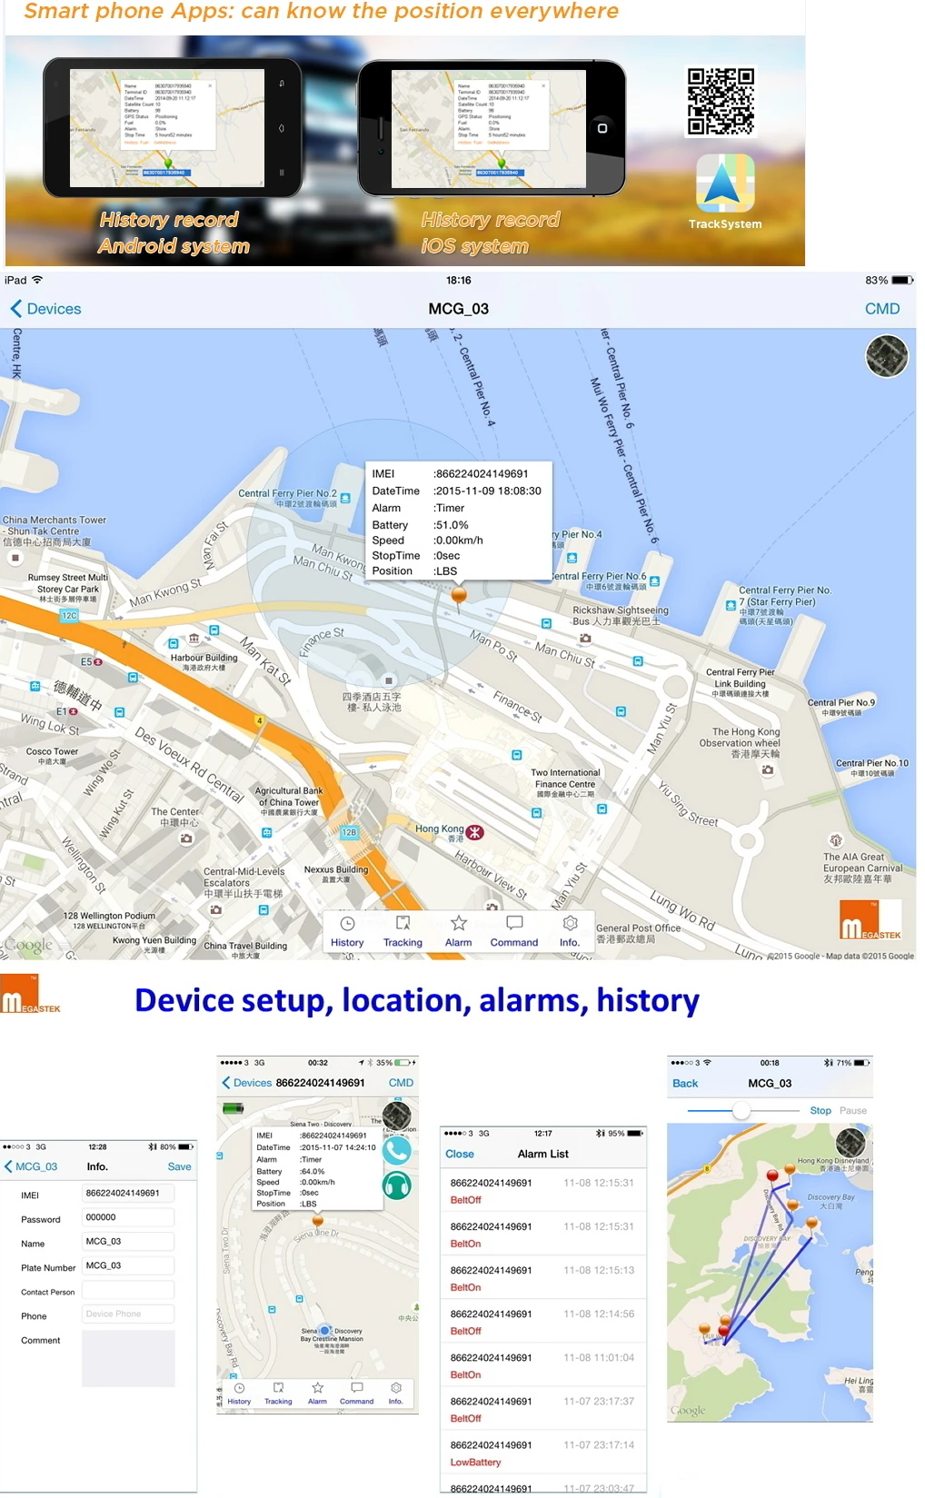Click the IMEI input field
The image size is (925, 1498).
(x=127, y=1194)
